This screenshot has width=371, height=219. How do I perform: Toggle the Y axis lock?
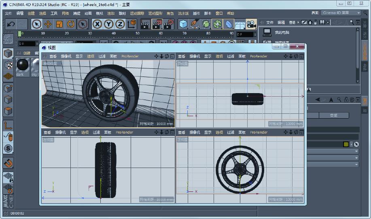point(108,24)
